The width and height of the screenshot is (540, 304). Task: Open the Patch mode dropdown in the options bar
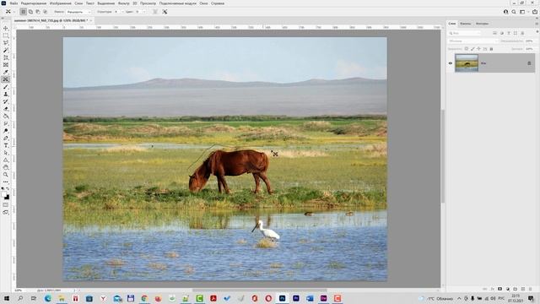[x=78, y=12]
